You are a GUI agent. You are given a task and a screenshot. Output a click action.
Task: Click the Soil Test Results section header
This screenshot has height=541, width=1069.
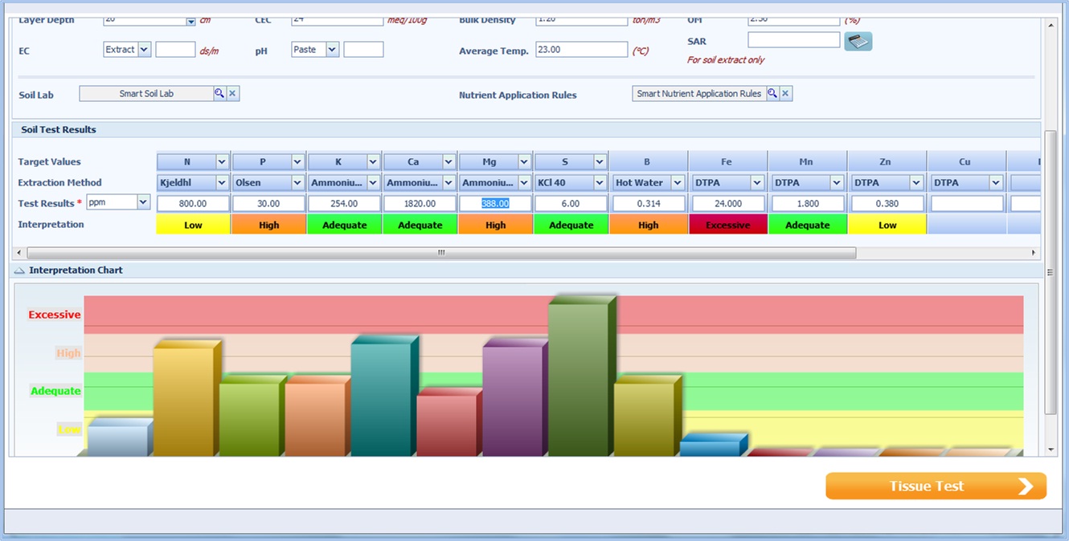[x=526, y=130]
